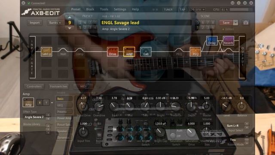Viewport: 275px width, 155px height.
Task: Select scene 1 in SCENE section
Action: [198, 28]
